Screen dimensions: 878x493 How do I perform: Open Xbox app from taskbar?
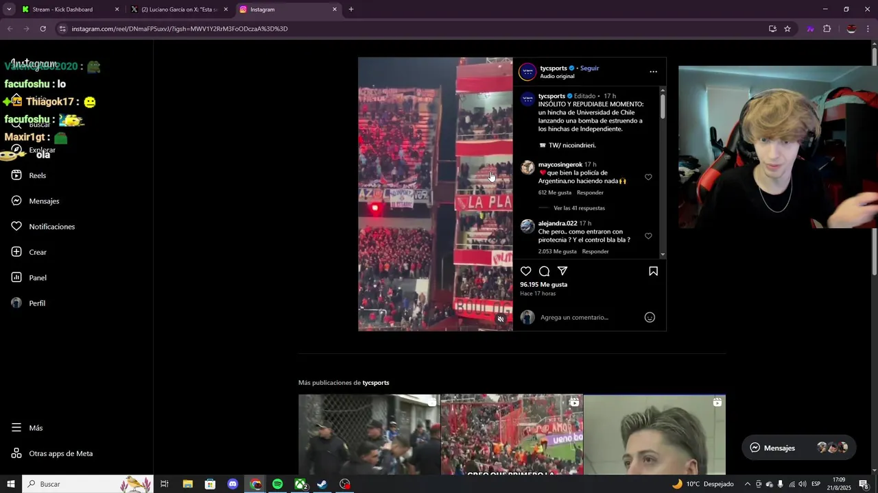[x=300, y=484]
